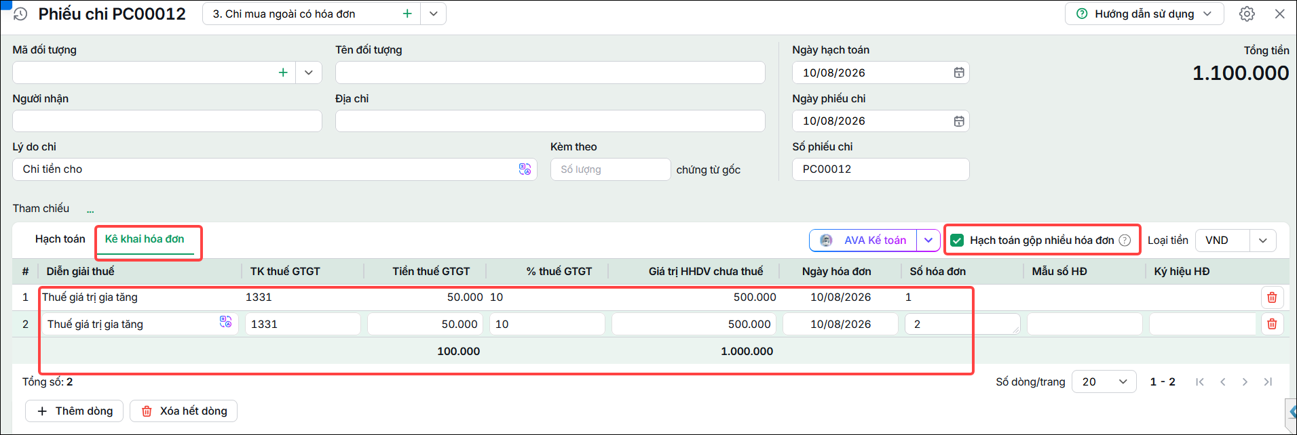Click the Người nhận field
This screenshot has height=435, width=1297.
point(167,121)
